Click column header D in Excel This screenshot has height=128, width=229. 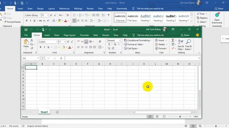tap(65, 64)
